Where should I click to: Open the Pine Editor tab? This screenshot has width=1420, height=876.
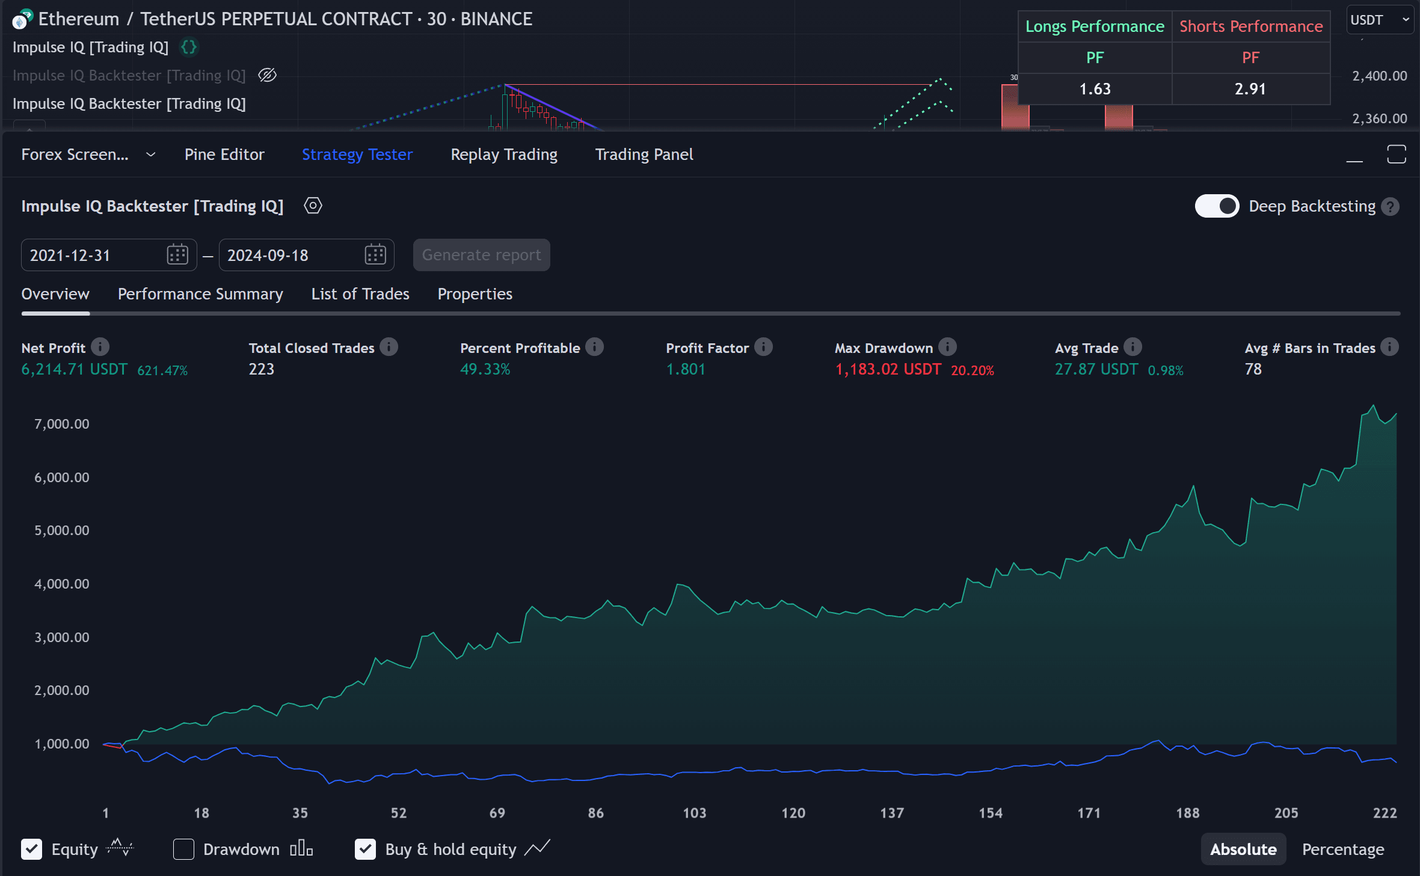tap(224, 155)
